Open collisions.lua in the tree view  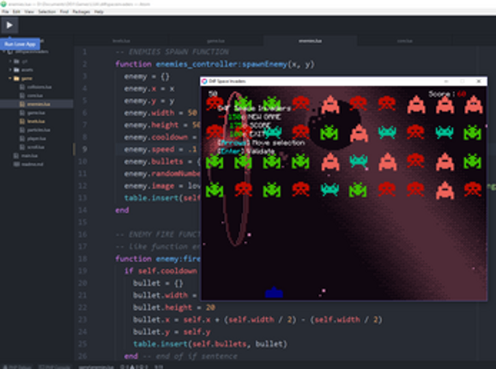(39, 87)
